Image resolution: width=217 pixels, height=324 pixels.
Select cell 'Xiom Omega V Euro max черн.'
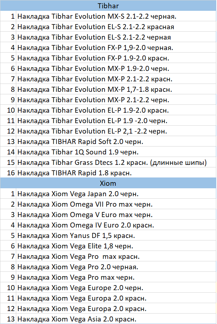click(x=116, y=215)
